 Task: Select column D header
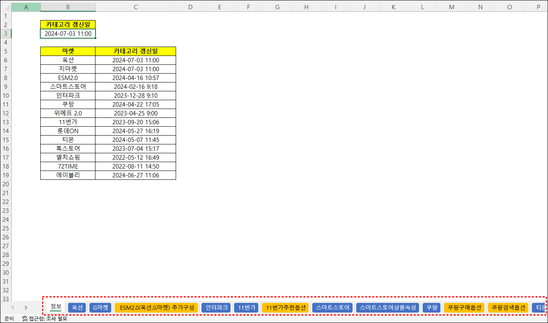(x=190, y=7)
